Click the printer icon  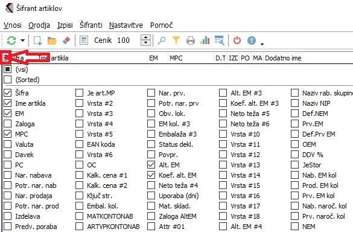(x=191, y=41)
